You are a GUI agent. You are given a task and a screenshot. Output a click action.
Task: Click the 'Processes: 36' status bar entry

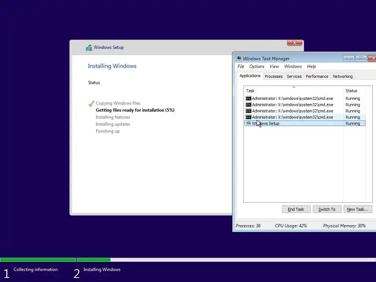pos(248,226)
